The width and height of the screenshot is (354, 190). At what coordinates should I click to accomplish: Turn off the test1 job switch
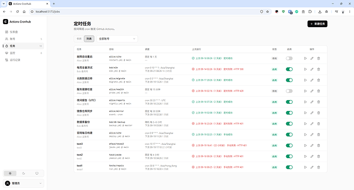click(289, 167)
